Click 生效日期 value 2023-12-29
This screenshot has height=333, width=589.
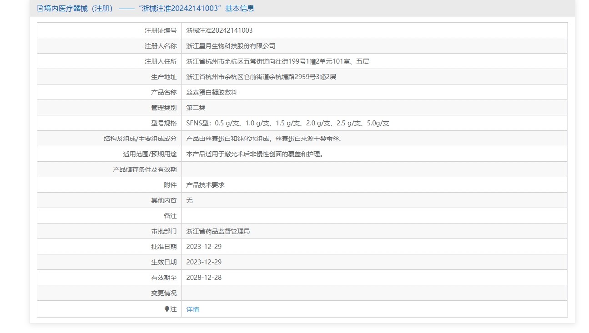[204, 262]
